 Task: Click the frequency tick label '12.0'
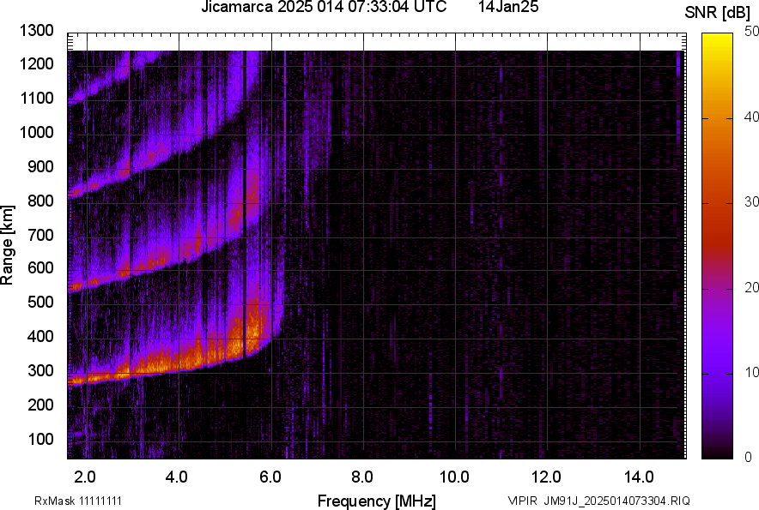click(547, 477)
